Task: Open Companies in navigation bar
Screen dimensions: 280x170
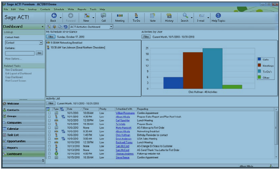Action: [23, 123]
